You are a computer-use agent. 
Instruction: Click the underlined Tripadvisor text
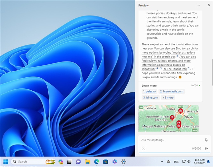[149, 69]
